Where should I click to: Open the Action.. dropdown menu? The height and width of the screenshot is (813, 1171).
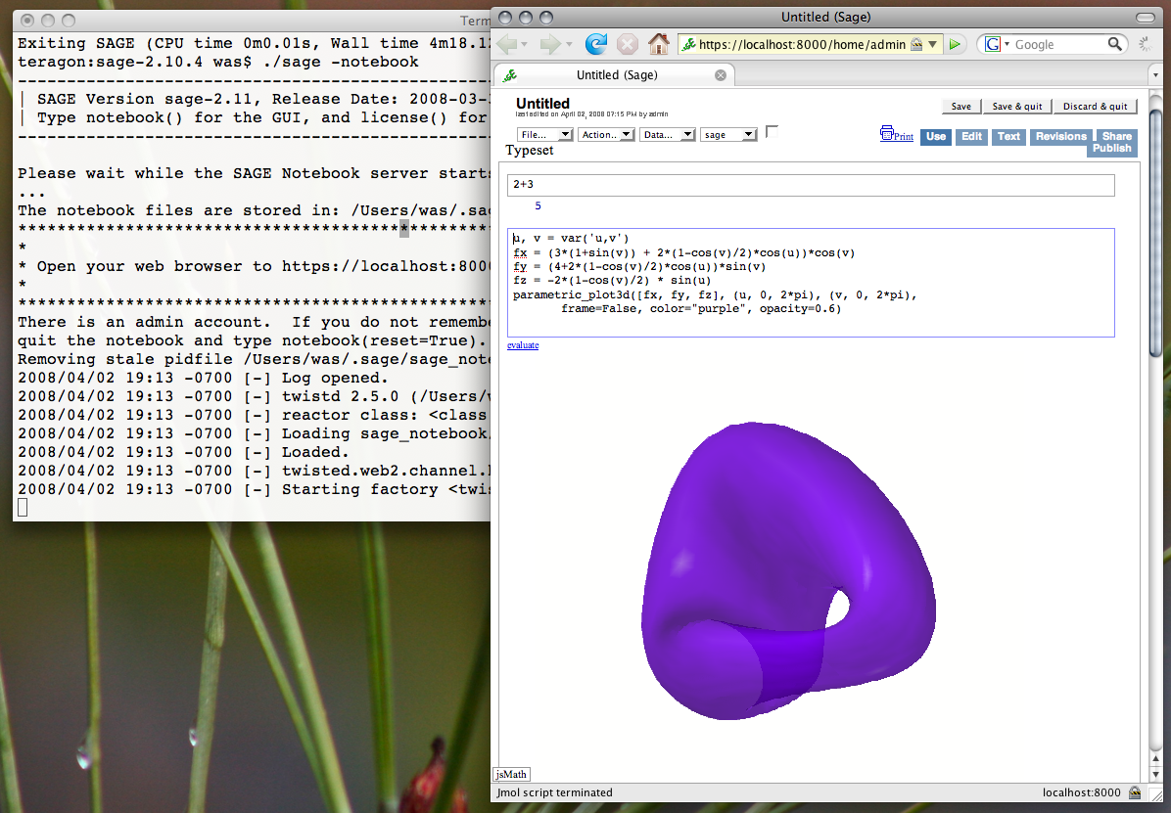coord(606,134)
